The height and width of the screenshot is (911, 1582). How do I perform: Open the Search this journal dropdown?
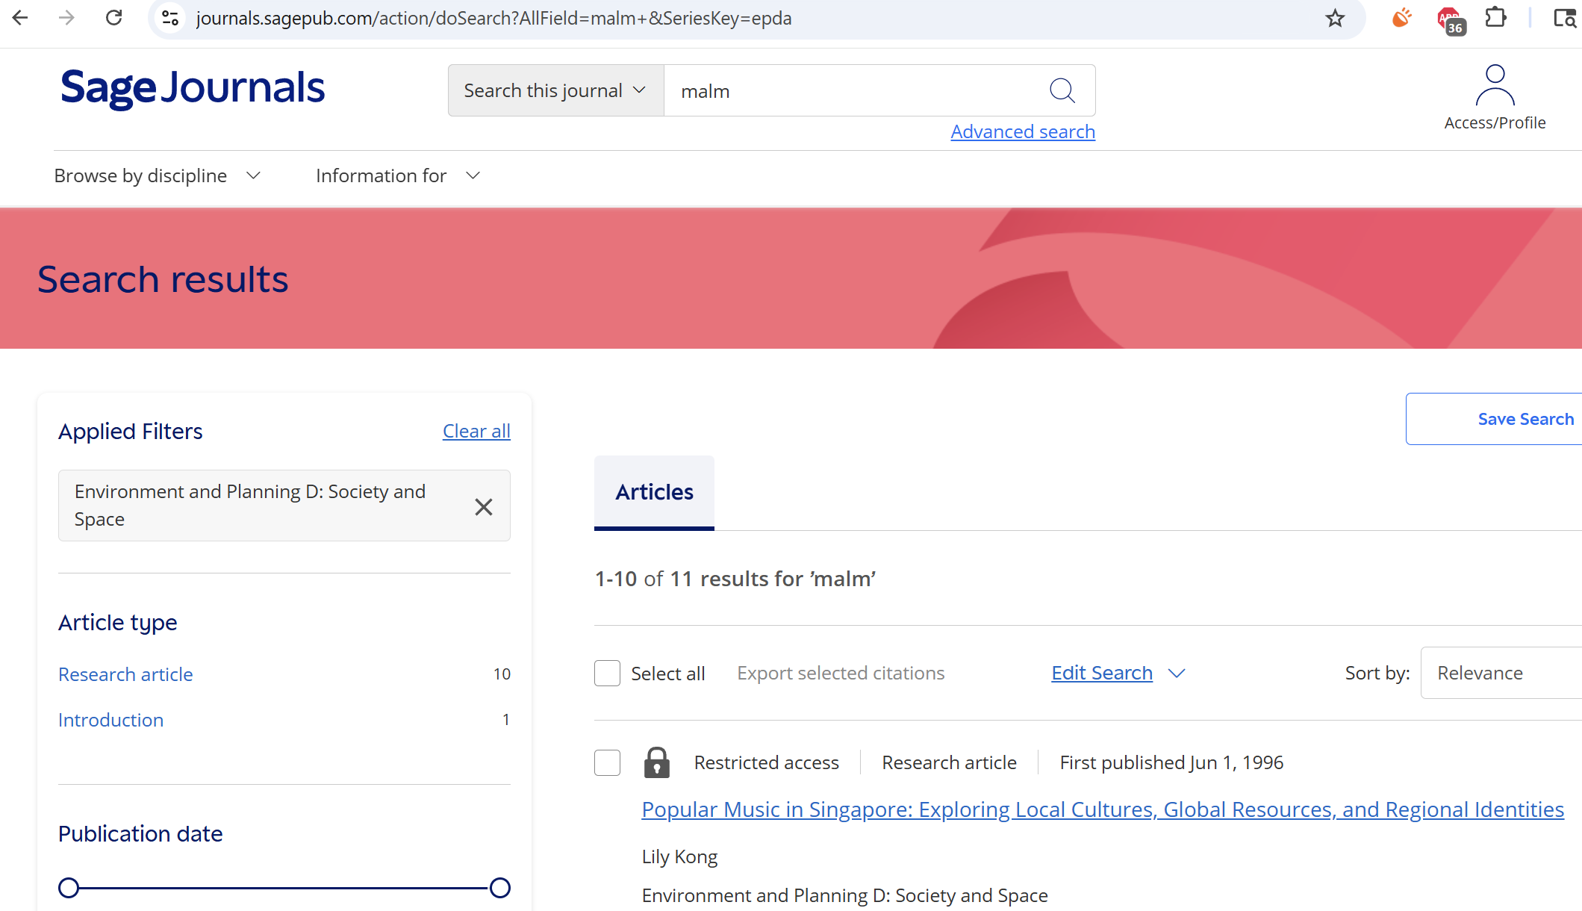coord(555,90)
